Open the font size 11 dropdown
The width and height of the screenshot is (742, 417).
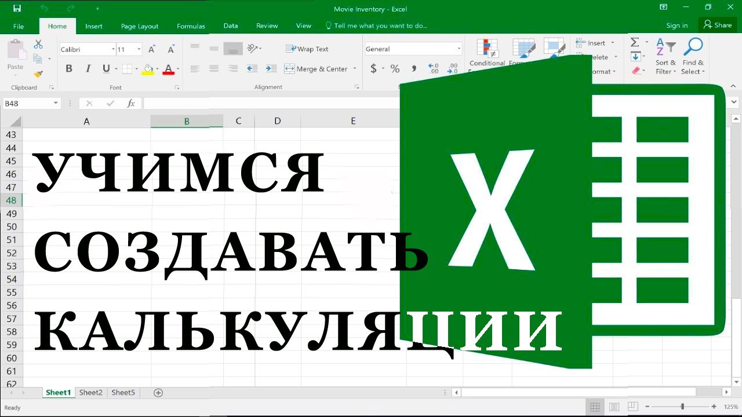pyautogui.click(x=139, y=50)
